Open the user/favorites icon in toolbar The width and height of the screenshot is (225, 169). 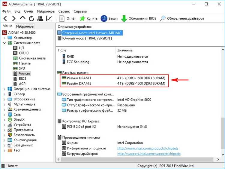click(40, 19)
